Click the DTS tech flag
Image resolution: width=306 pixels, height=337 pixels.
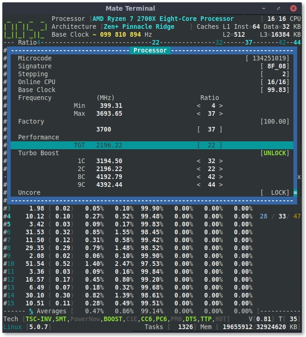pyautogui.click(x=191, y=319)
